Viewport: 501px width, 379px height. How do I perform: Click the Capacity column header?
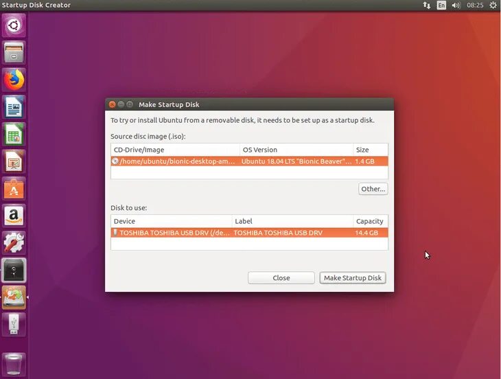tap(371, 221)
